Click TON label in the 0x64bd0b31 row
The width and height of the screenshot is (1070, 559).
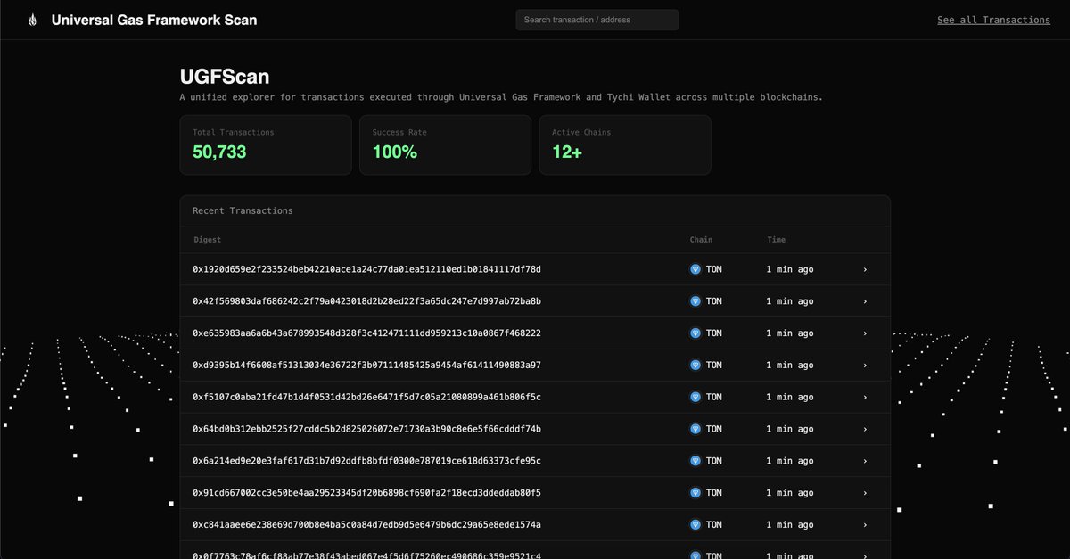point(714,429)
